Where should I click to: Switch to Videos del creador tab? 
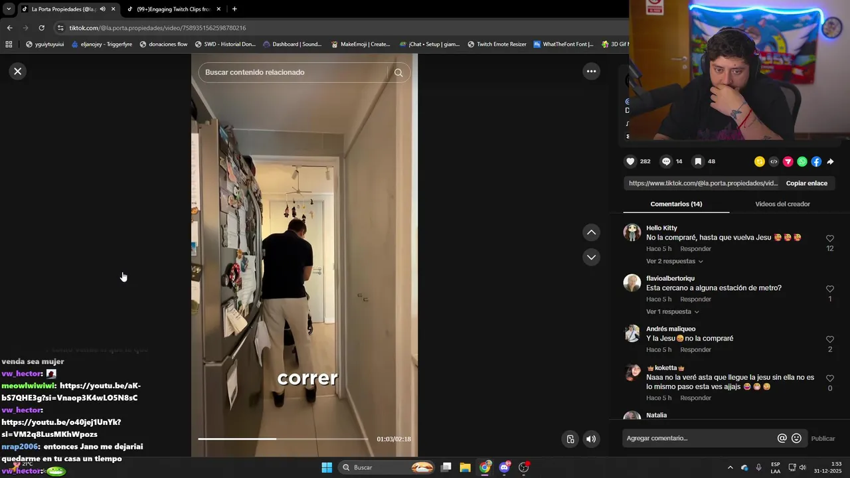pos(782,204)
